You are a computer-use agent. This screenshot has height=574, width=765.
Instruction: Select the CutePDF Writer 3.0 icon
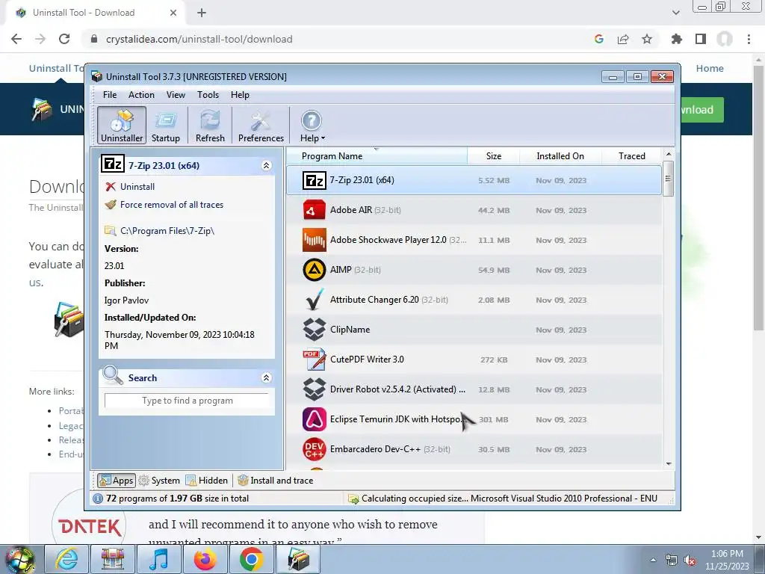[x=315, y=359]
